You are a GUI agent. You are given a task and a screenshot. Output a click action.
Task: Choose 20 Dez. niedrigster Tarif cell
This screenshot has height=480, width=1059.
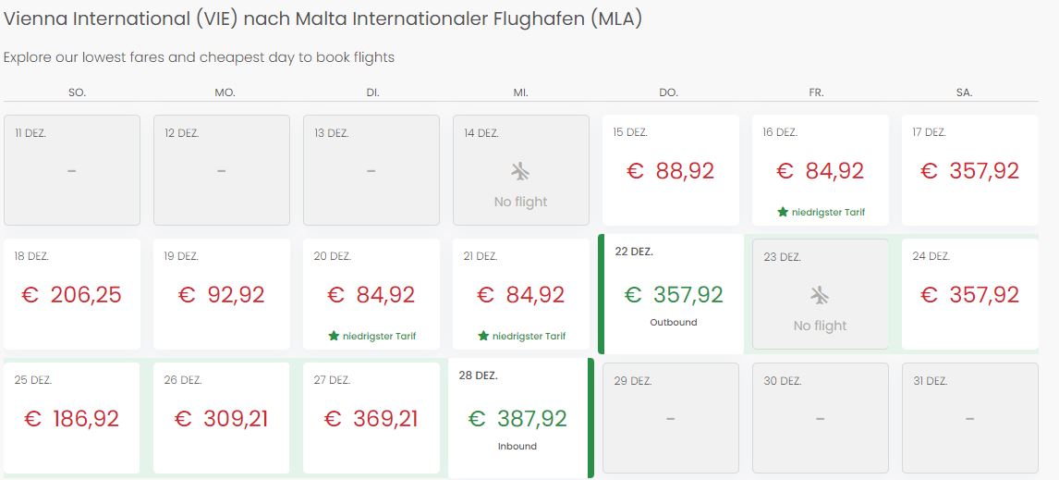tap(371, 294)
